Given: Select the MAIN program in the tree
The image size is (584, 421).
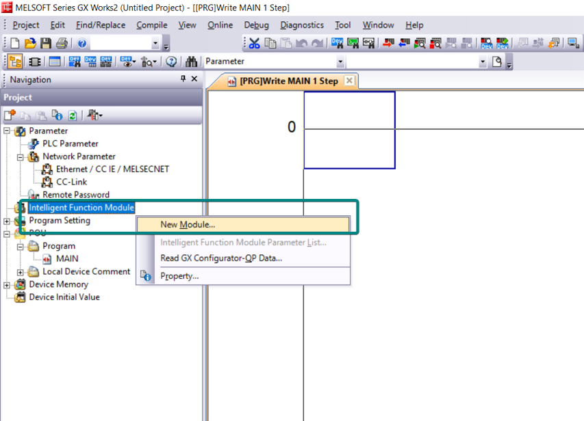Looking at the screenshot, I should click(x=66, y=258).
